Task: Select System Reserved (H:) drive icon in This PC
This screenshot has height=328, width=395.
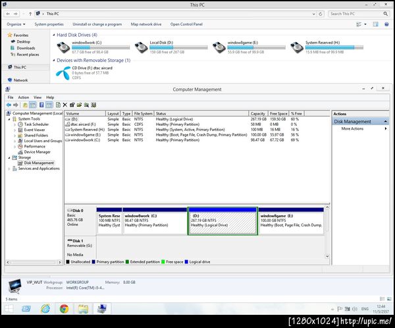Action: [297, 47]
